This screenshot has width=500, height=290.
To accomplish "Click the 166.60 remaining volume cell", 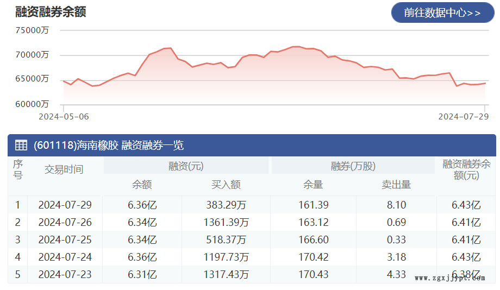I will tap(313, 239).
